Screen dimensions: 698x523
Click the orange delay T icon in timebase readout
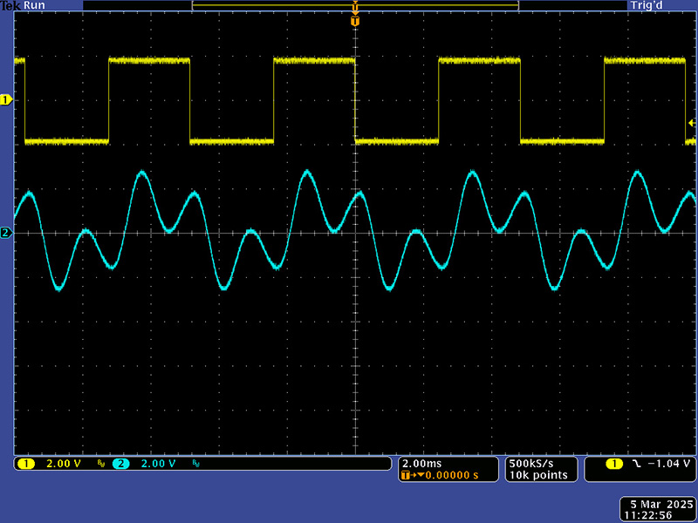click(x=407, y=476)
